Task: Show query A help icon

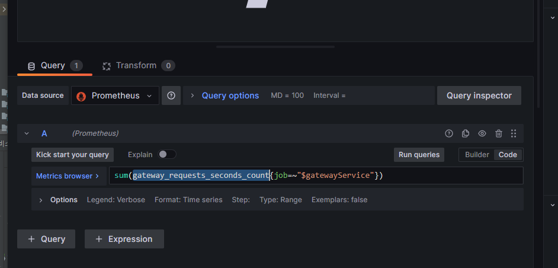Action: click(x=449, y=133)
